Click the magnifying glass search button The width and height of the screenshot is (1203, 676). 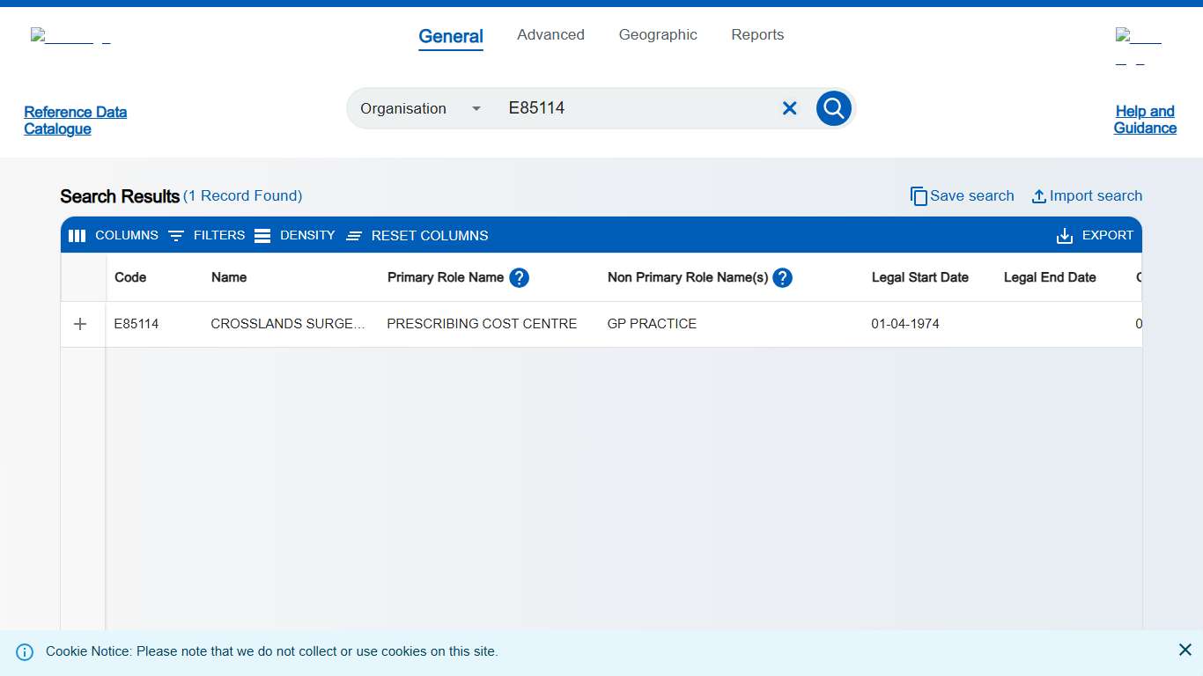[x=833, y=108]
